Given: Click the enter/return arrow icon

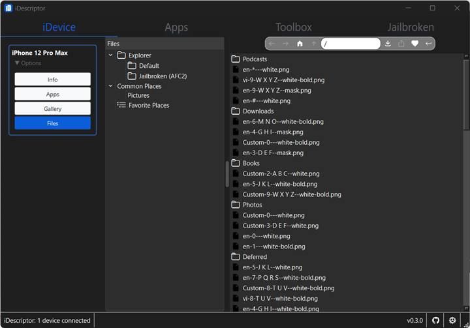Looking at the screenshot, I should coord(429,44).
